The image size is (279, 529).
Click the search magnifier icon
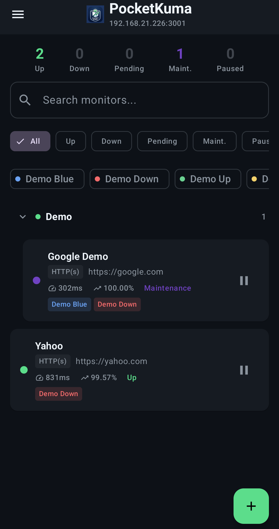[25, 100]
